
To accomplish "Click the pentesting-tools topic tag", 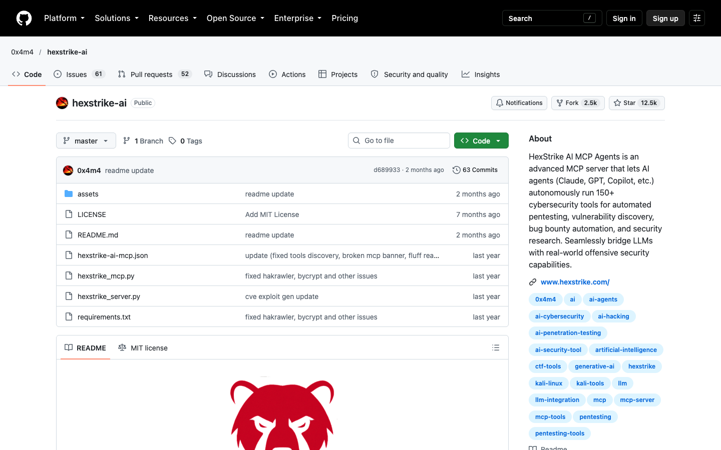I will (559, 433).
